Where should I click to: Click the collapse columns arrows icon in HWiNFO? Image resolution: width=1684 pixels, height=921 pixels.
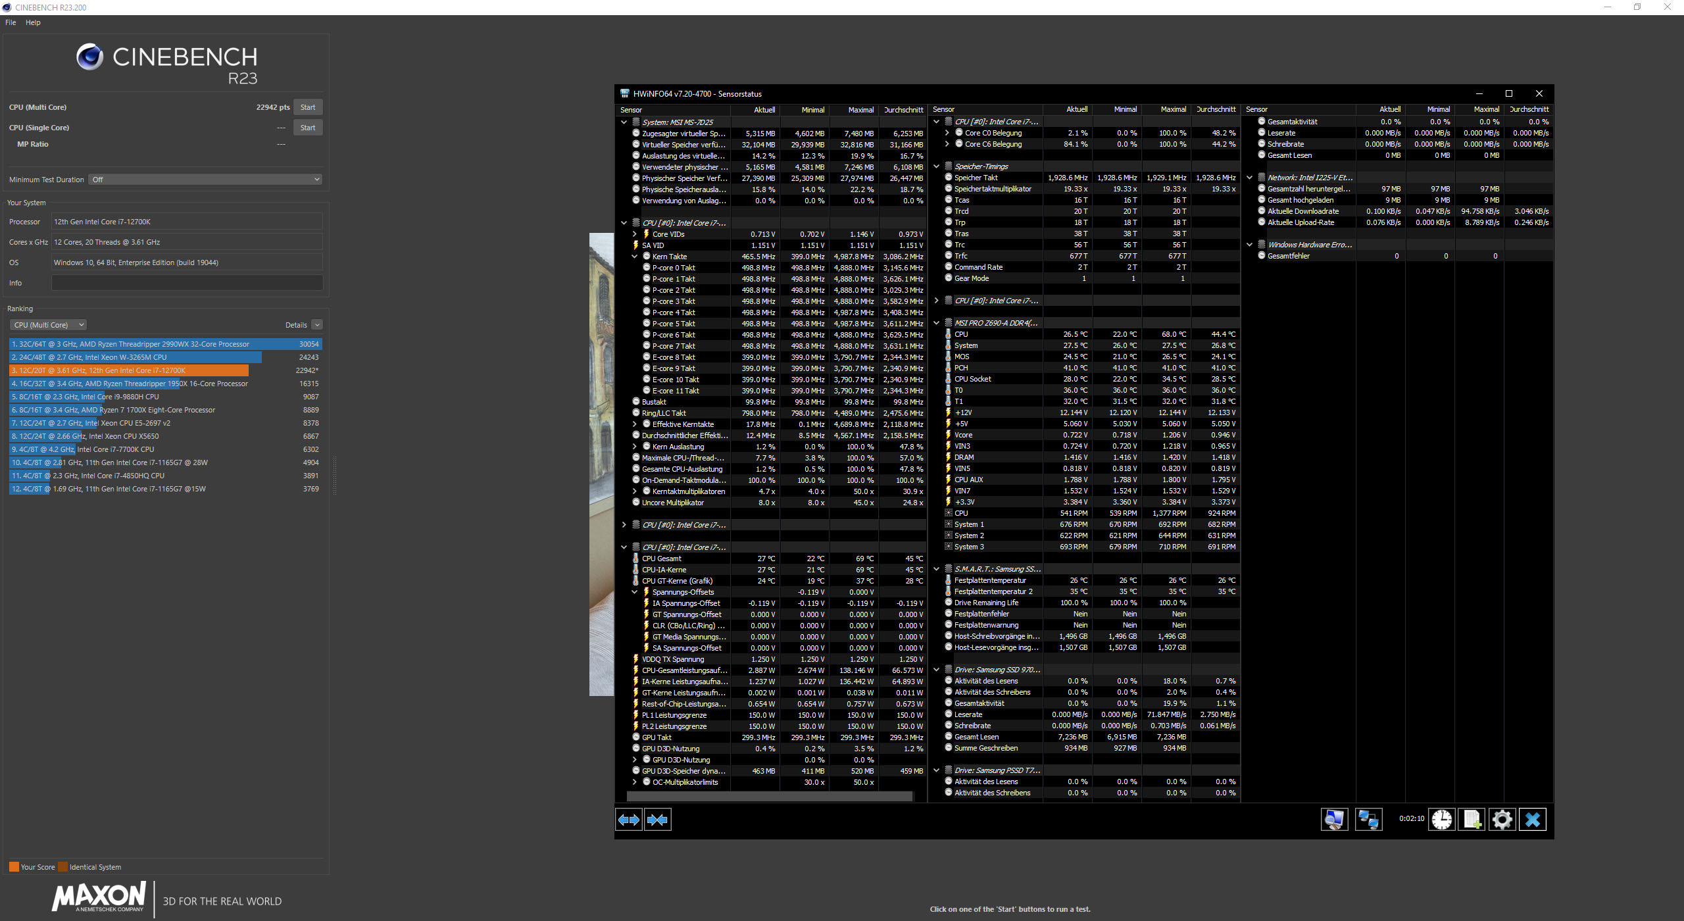click(657, 820)
